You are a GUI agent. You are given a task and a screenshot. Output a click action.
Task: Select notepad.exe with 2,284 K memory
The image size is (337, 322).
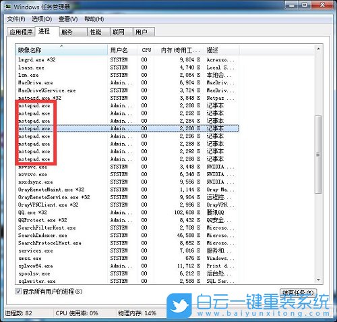[x=127, y=121]
